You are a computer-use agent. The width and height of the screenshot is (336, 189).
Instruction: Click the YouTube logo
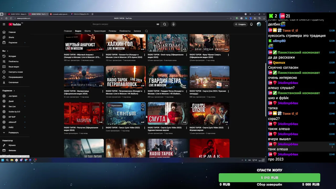pyautogui.click(x=15, y=24)
